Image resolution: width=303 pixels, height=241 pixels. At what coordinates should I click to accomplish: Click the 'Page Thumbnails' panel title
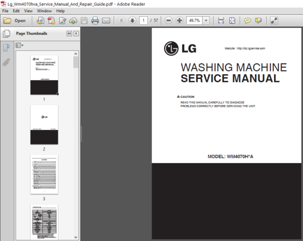tap(32, 33)
